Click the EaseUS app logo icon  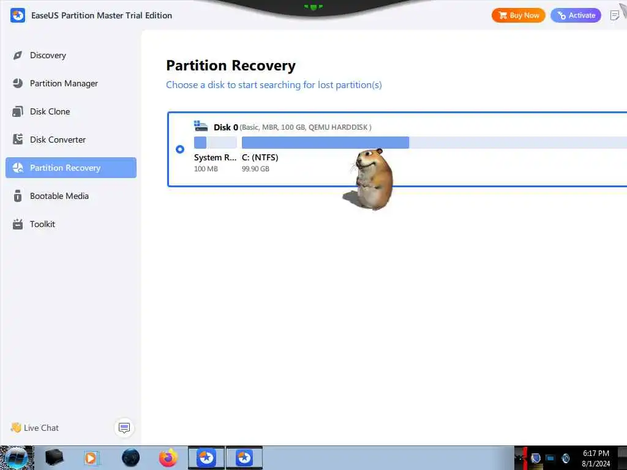point(18,15)
